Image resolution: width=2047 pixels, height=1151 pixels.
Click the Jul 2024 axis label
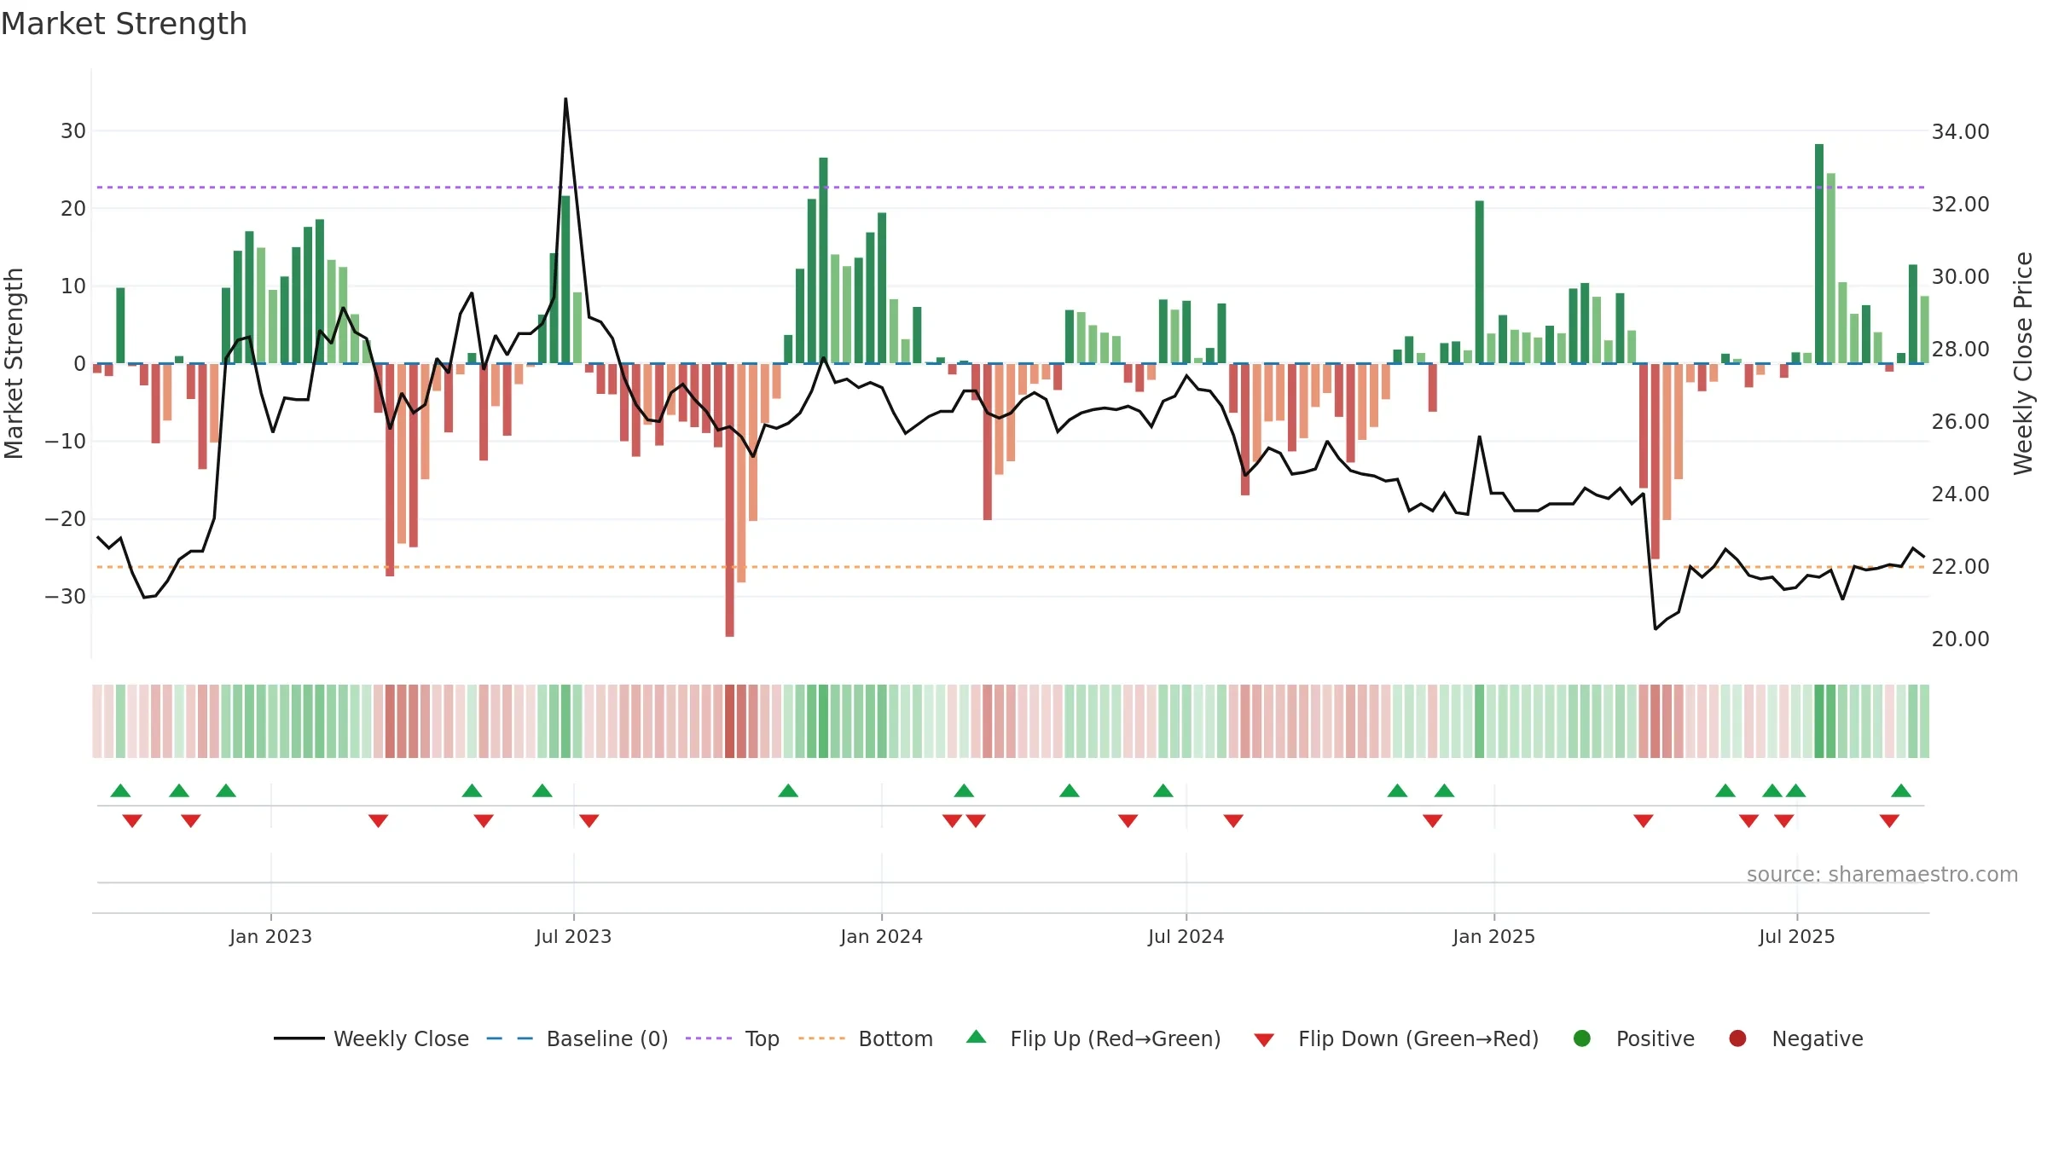1186,937
